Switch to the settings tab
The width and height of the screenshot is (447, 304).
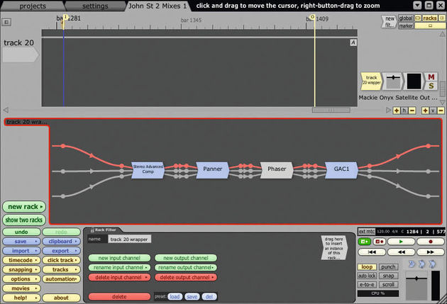pyautogui.click(x=95, y=6)
